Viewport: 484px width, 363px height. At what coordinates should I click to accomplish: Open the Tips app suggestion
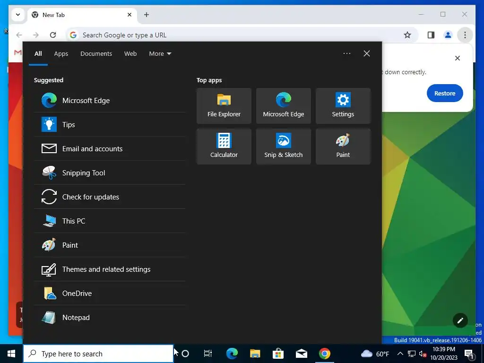[110, 124]
